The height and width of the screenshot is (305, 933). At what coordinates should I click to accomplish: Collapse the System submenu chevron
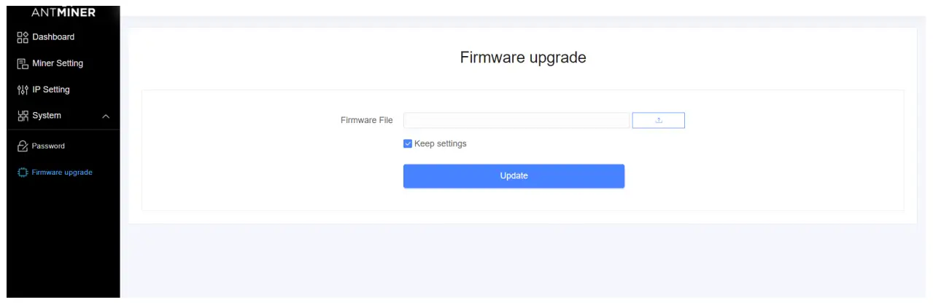[106, 116]
